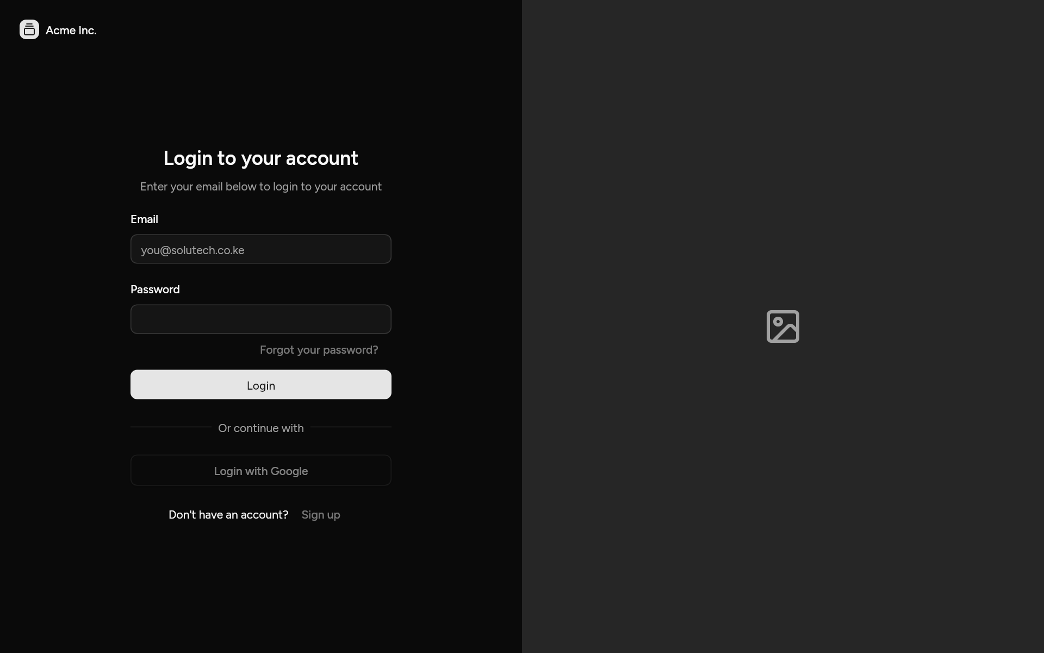Click the Login to your account heading

(x=261, y=158)
